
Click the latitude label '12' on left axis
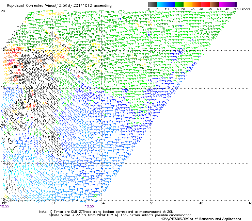pyautogui.click(x=3, y=163)
